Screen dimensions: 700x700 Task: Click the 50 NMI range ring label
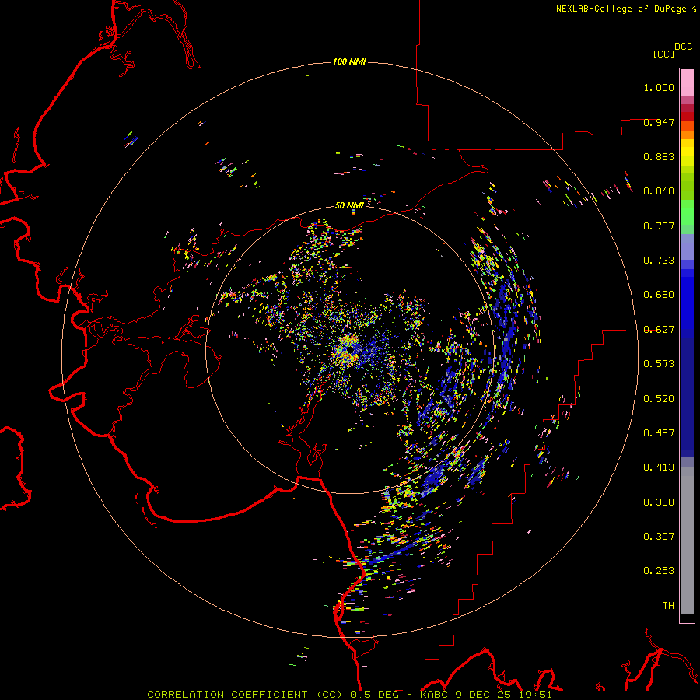349,205
